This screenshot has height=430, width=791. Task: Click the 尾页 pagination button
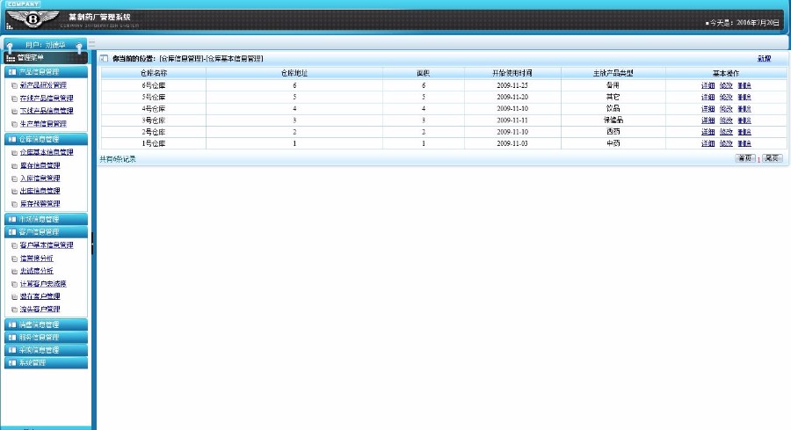click(x=772, y=158)
